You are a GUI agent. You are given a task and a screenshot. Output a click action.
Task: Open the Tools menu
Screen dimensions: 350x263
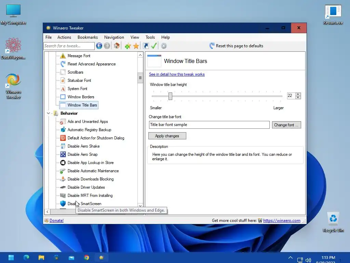point(150,37)
